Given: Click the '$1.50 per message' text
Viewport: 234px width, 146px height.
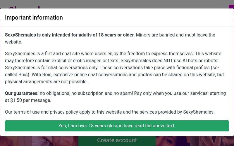Looking at the screenshot, I should (31, 100).
